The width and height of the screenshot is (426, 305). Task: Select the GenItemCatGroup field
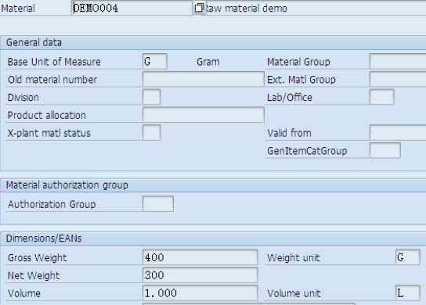[385, 151]
